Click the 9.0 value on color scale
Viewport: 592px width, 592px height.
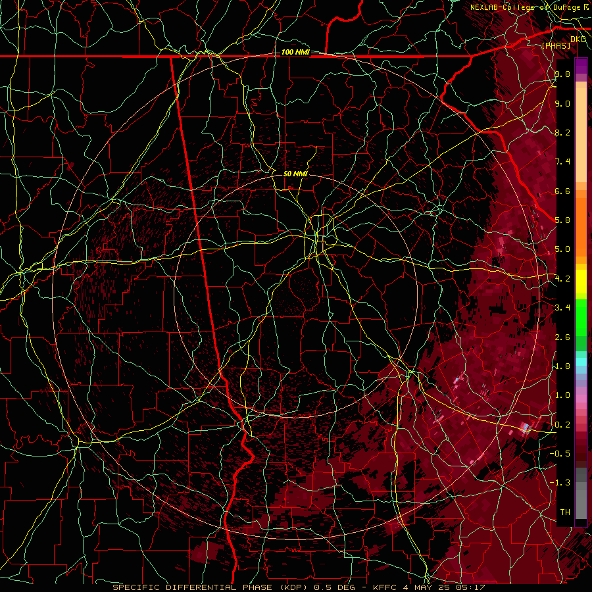pyautogui.click(x=562, y=103)
